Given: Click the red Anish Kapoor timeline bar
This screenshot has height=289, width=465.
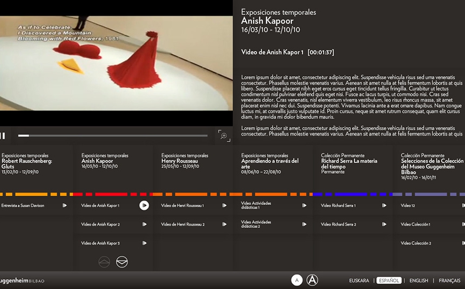Looking at the screenshot, I should pos(113,195).
